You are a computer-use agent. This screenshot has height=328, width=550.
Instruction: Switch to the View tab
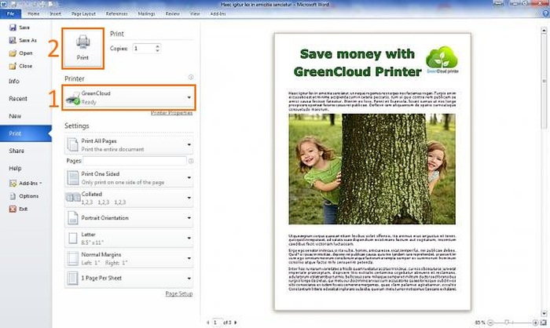pos(195,13)
